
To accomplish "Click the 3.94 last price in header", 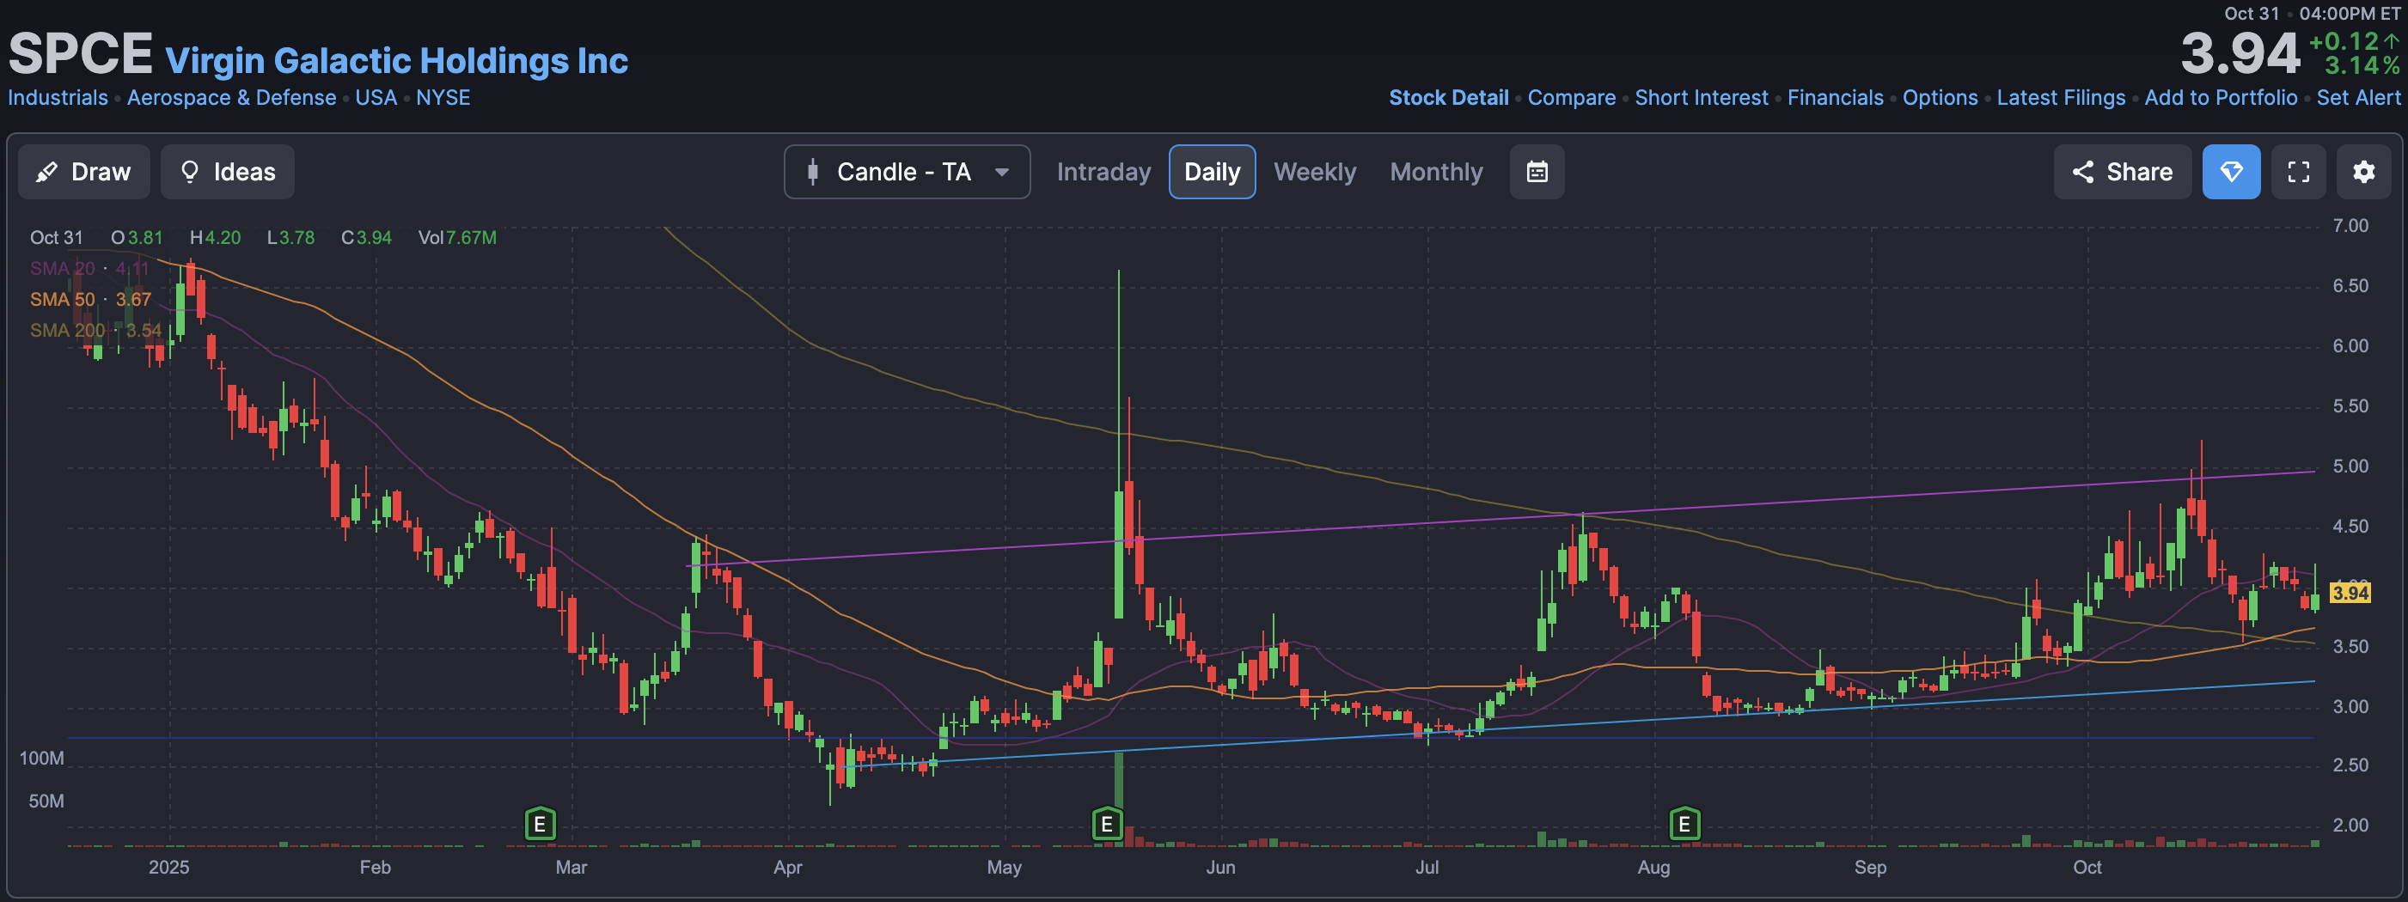I will 2240,54.
